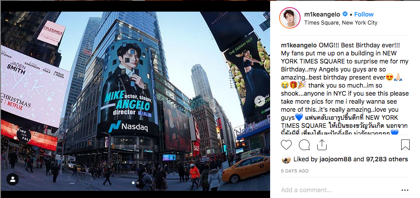Select the first carousel dot indicator
The image size is (420, 198).
133,183
